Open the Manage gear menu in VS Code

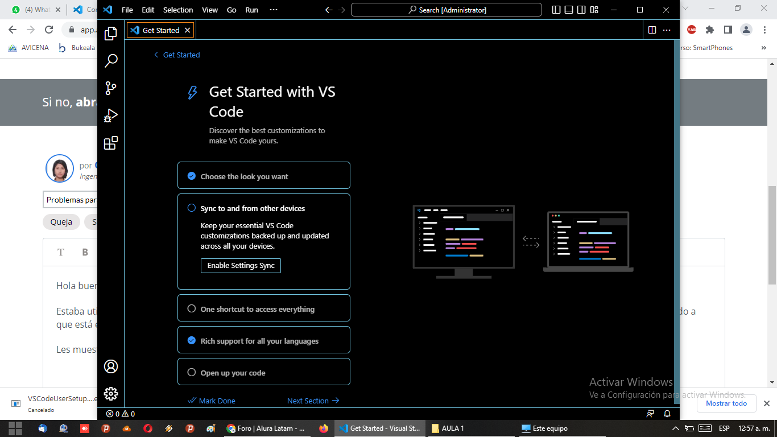pos(111,394)
